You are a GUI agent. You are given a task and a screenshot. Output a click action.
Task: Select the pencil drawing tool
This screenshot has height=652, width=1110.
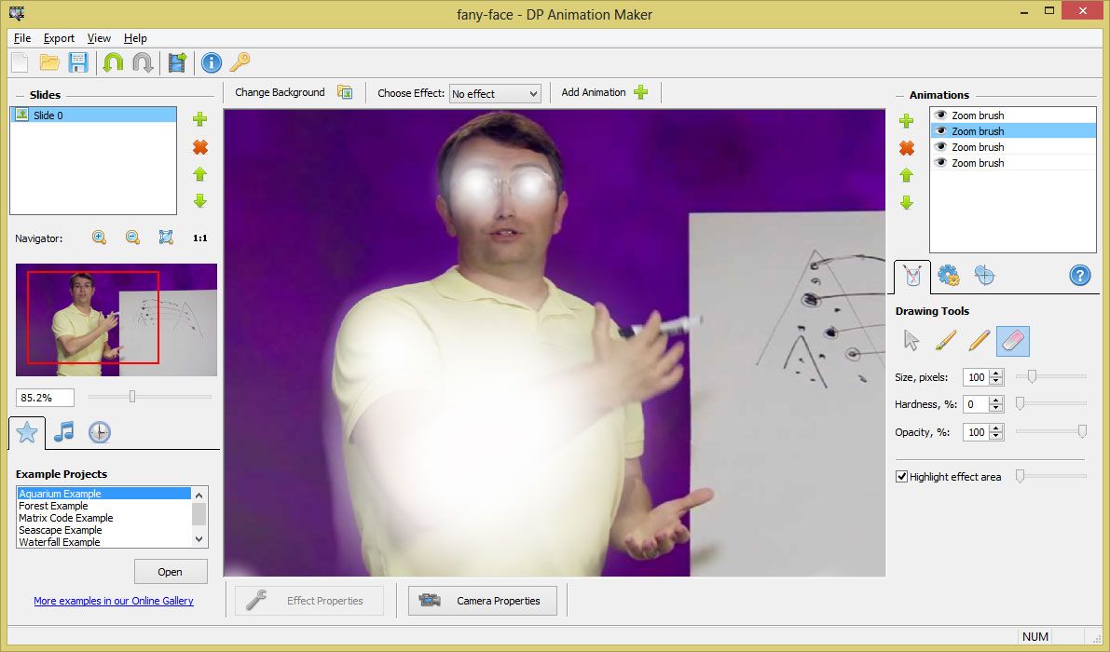coord(979,341)
